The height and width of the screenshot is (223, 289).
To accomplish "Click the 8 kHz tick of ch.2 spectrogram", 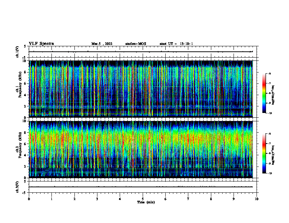I will [x=26, y=133].
